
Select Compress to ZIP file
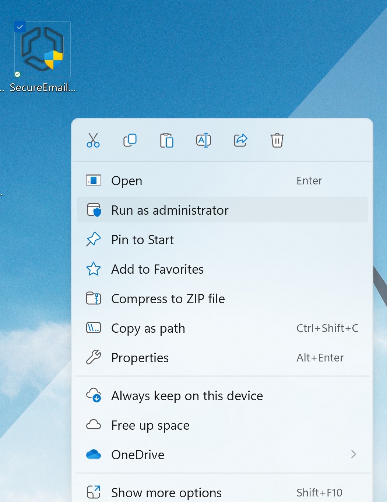[x=222, y=299]
